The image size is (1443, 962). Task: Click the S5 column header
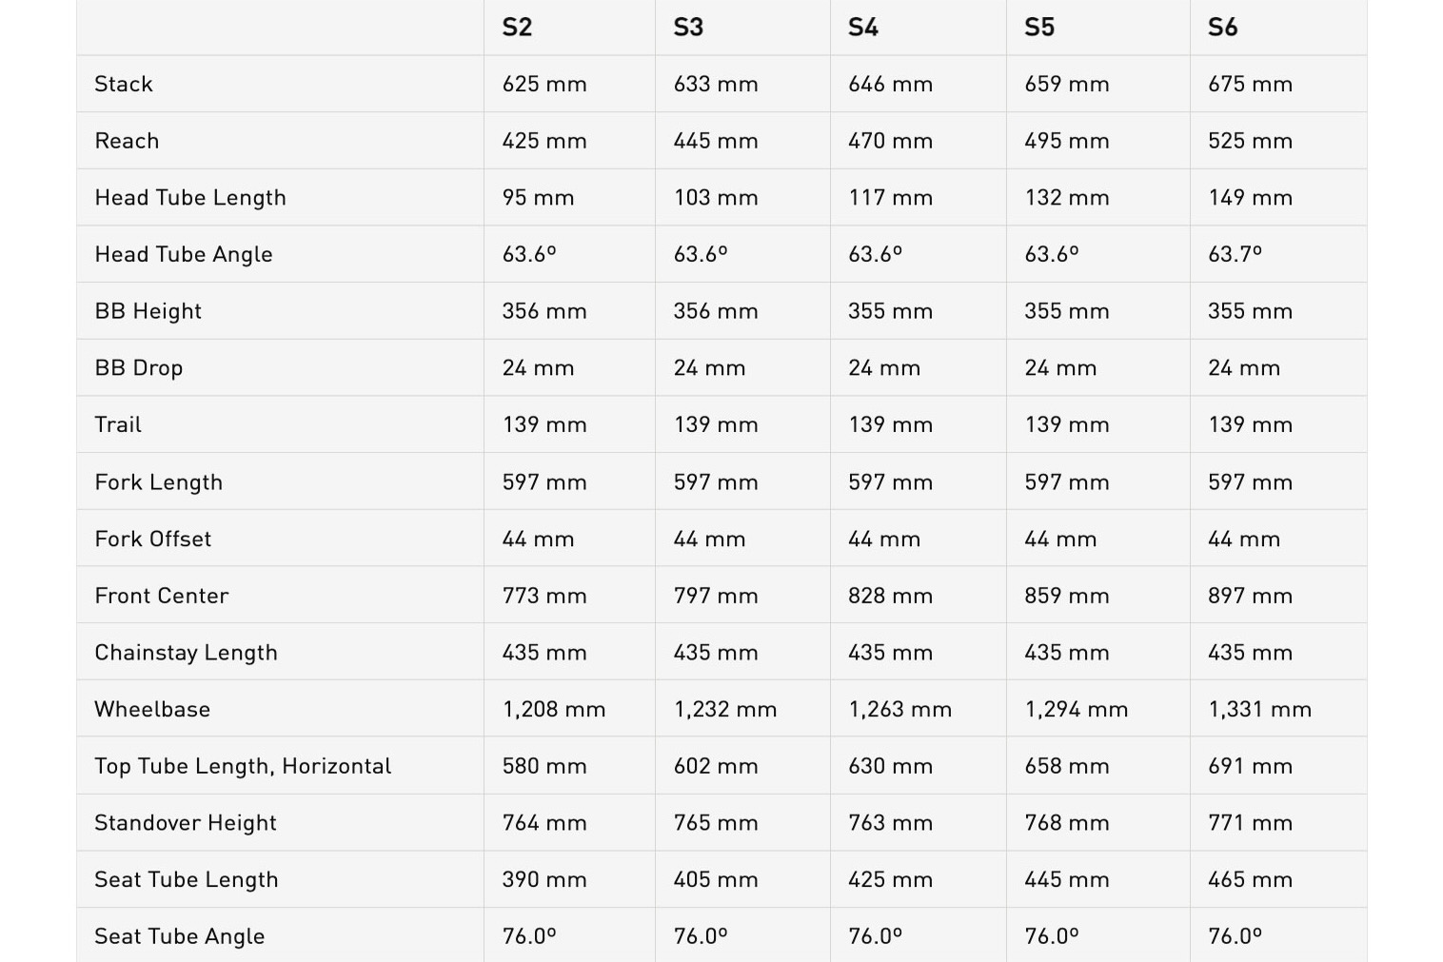[1039, 27]
